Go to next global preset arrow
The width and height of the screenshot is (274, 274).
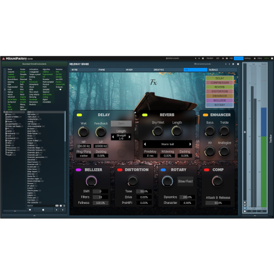click(199, 59)
